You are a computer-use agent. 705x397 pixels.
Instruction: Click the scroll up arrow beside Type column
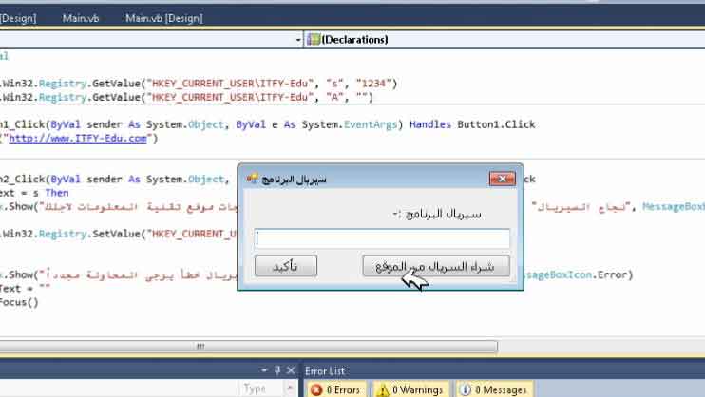click(290, 388)
